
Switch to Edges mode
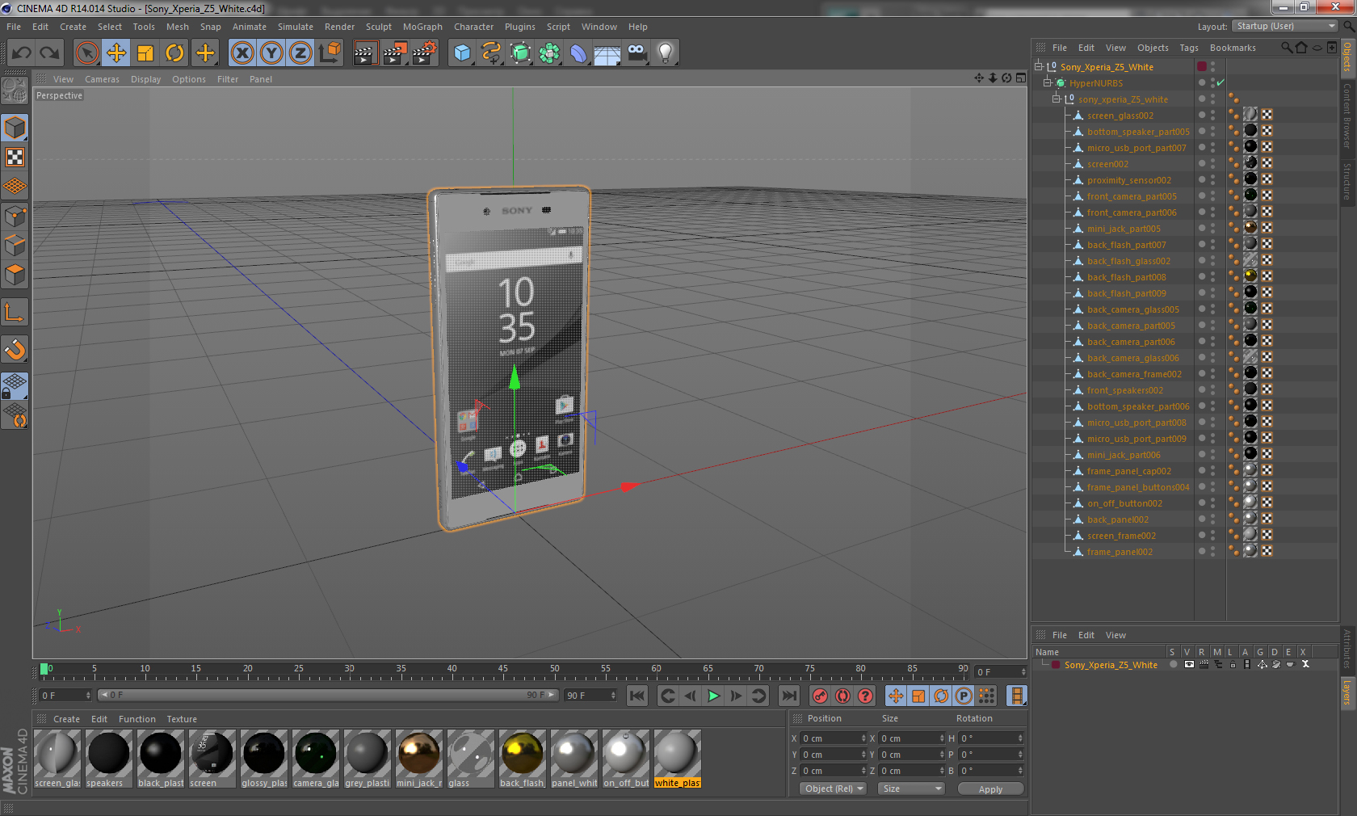pyautogui.click(x=15, y=246)
